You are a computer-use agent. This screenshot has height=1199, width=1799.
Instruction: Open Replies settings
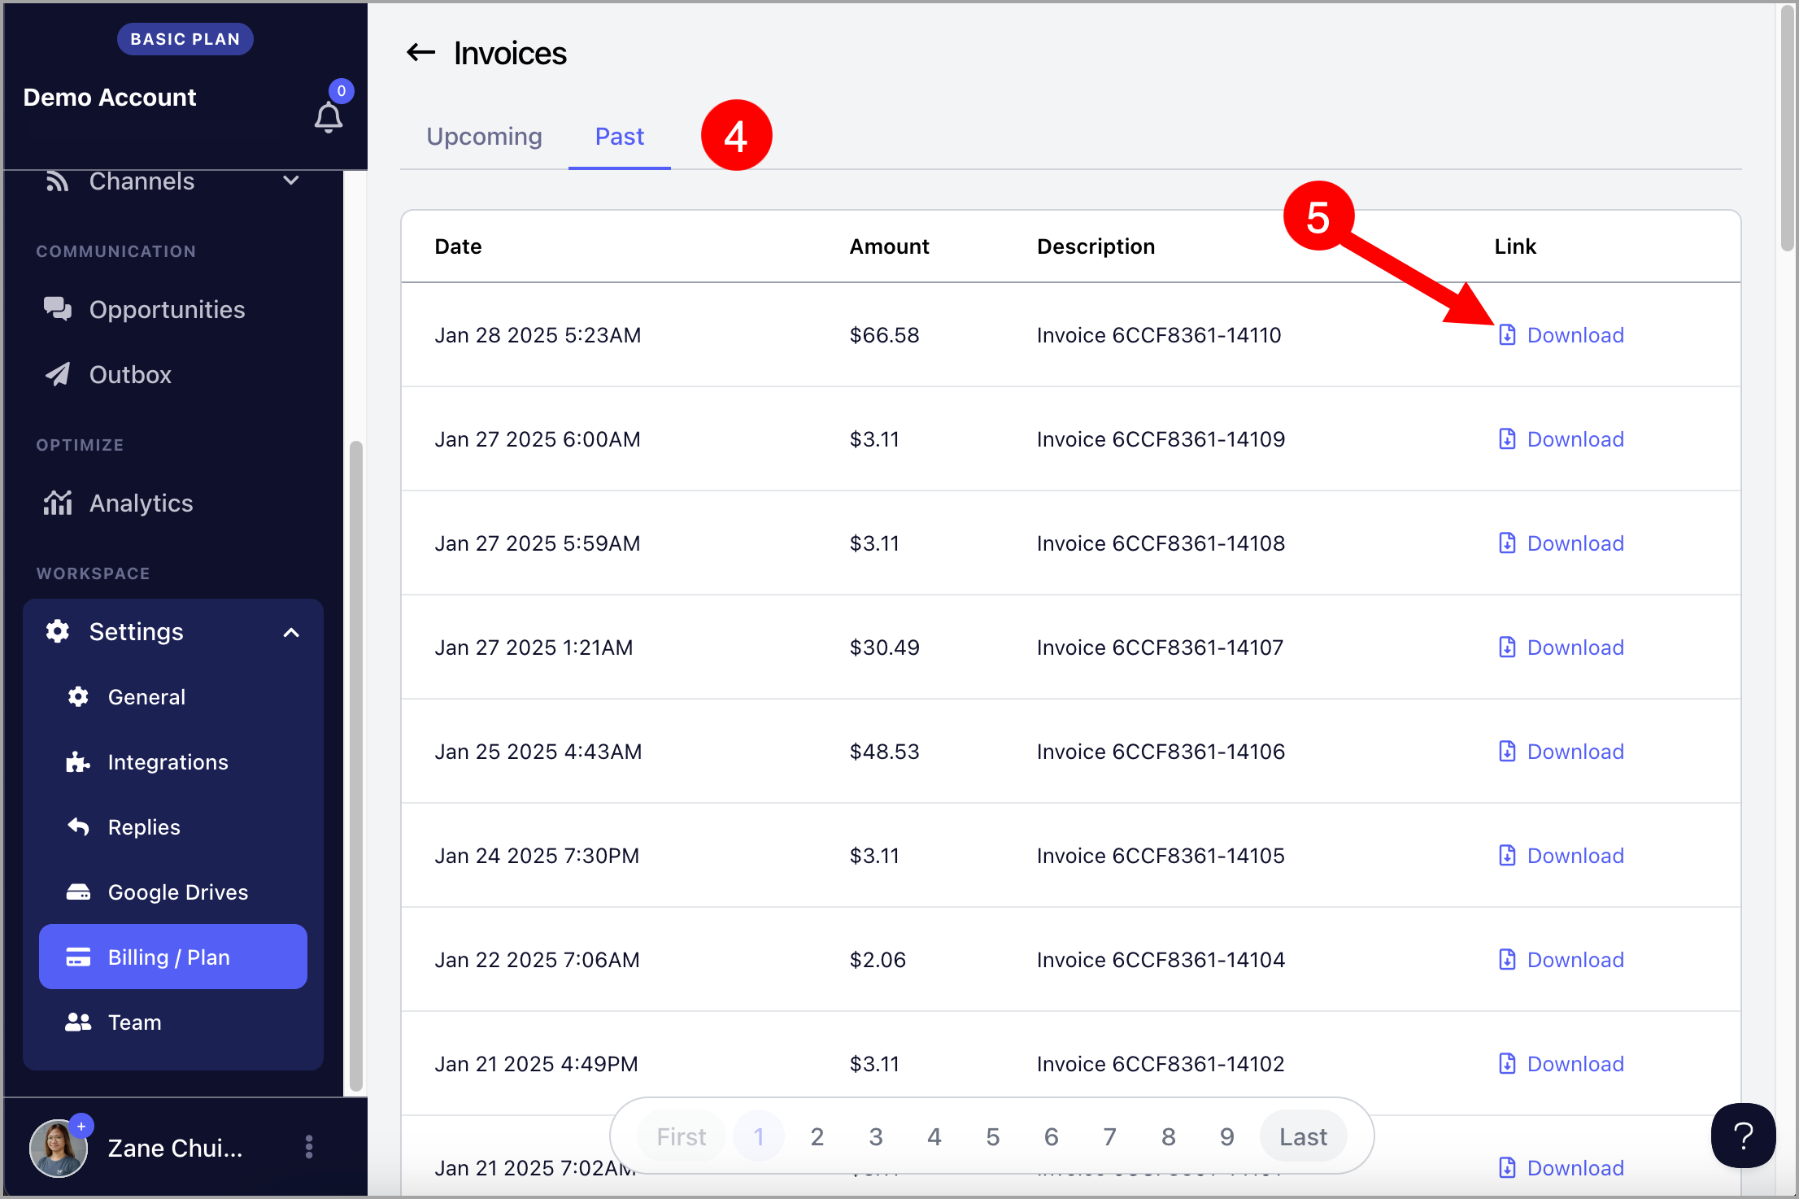pos(144,827)
